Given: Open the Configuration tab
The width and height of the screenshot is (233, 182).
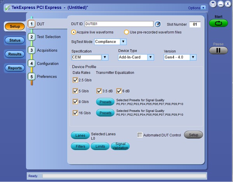Looking at the screenshot, I should pos(48,64).
